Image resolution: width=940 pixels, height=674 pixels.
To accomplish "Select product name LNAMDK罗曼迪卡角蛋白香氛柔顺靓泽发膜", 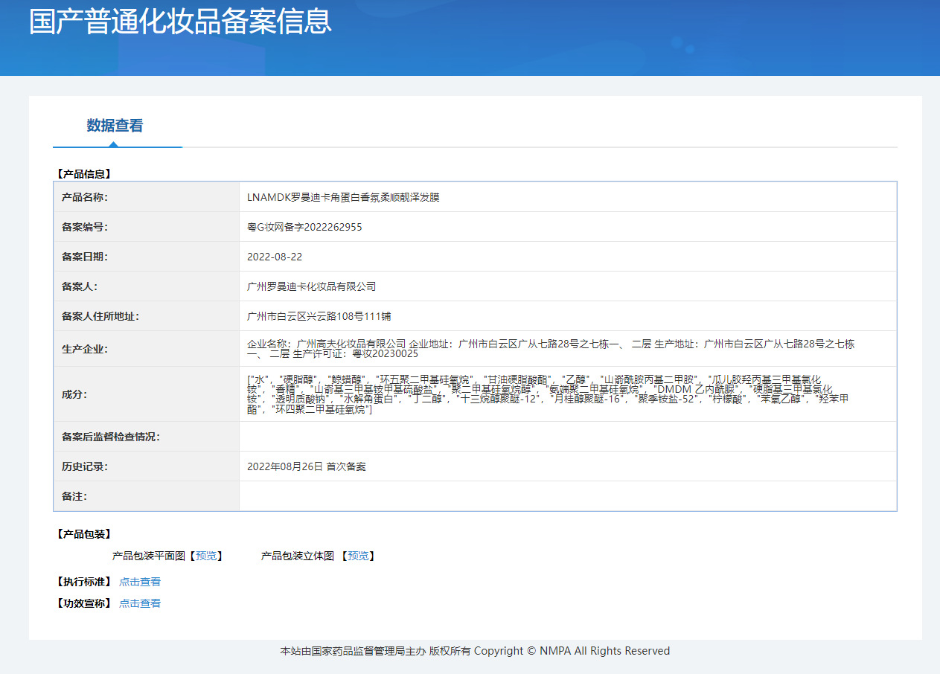I will tap(343, 197).
